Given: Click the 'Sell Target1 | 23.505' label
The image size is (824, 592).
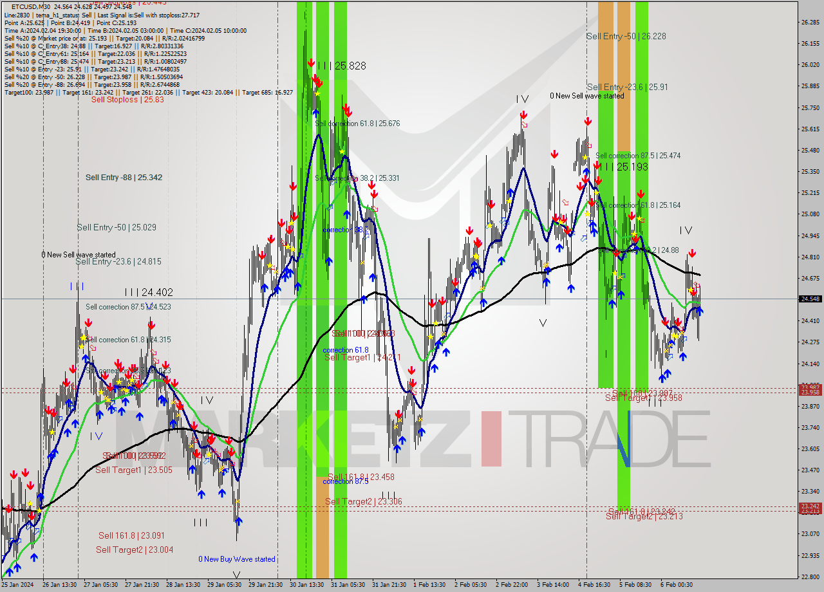Looking at the screenshot, I should click(133, 470).
